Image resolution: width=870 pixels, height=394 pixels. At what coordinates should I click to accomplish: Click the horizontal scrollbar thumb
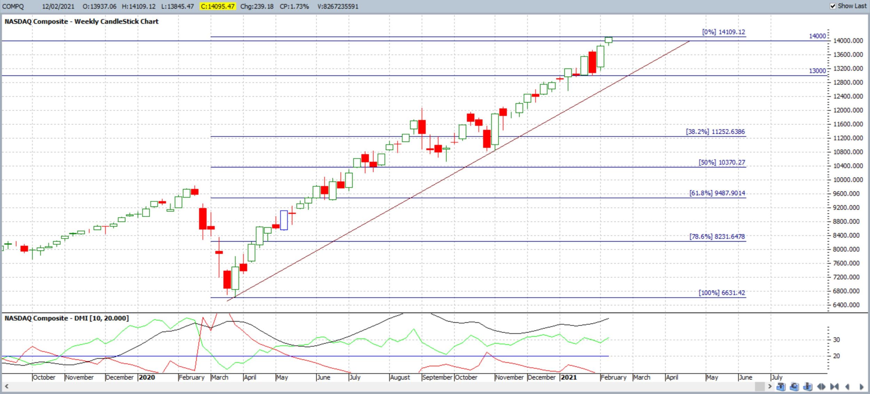(x=760, y=386)
